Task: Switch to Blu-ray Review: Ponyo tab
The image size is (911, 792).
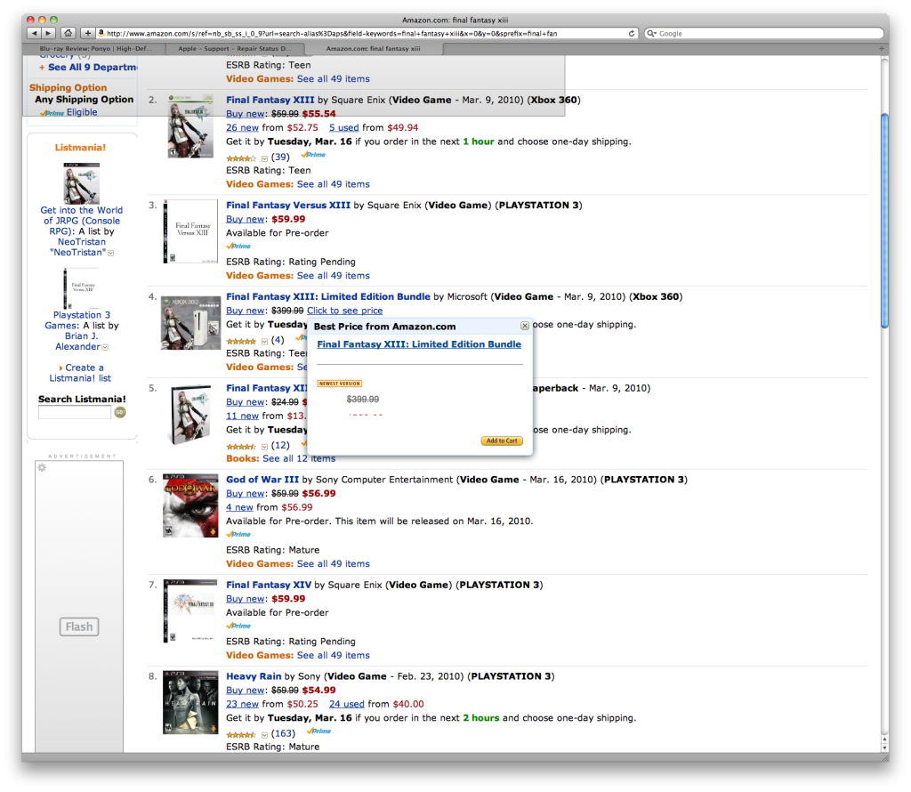Action: click(x=96, y=49)
